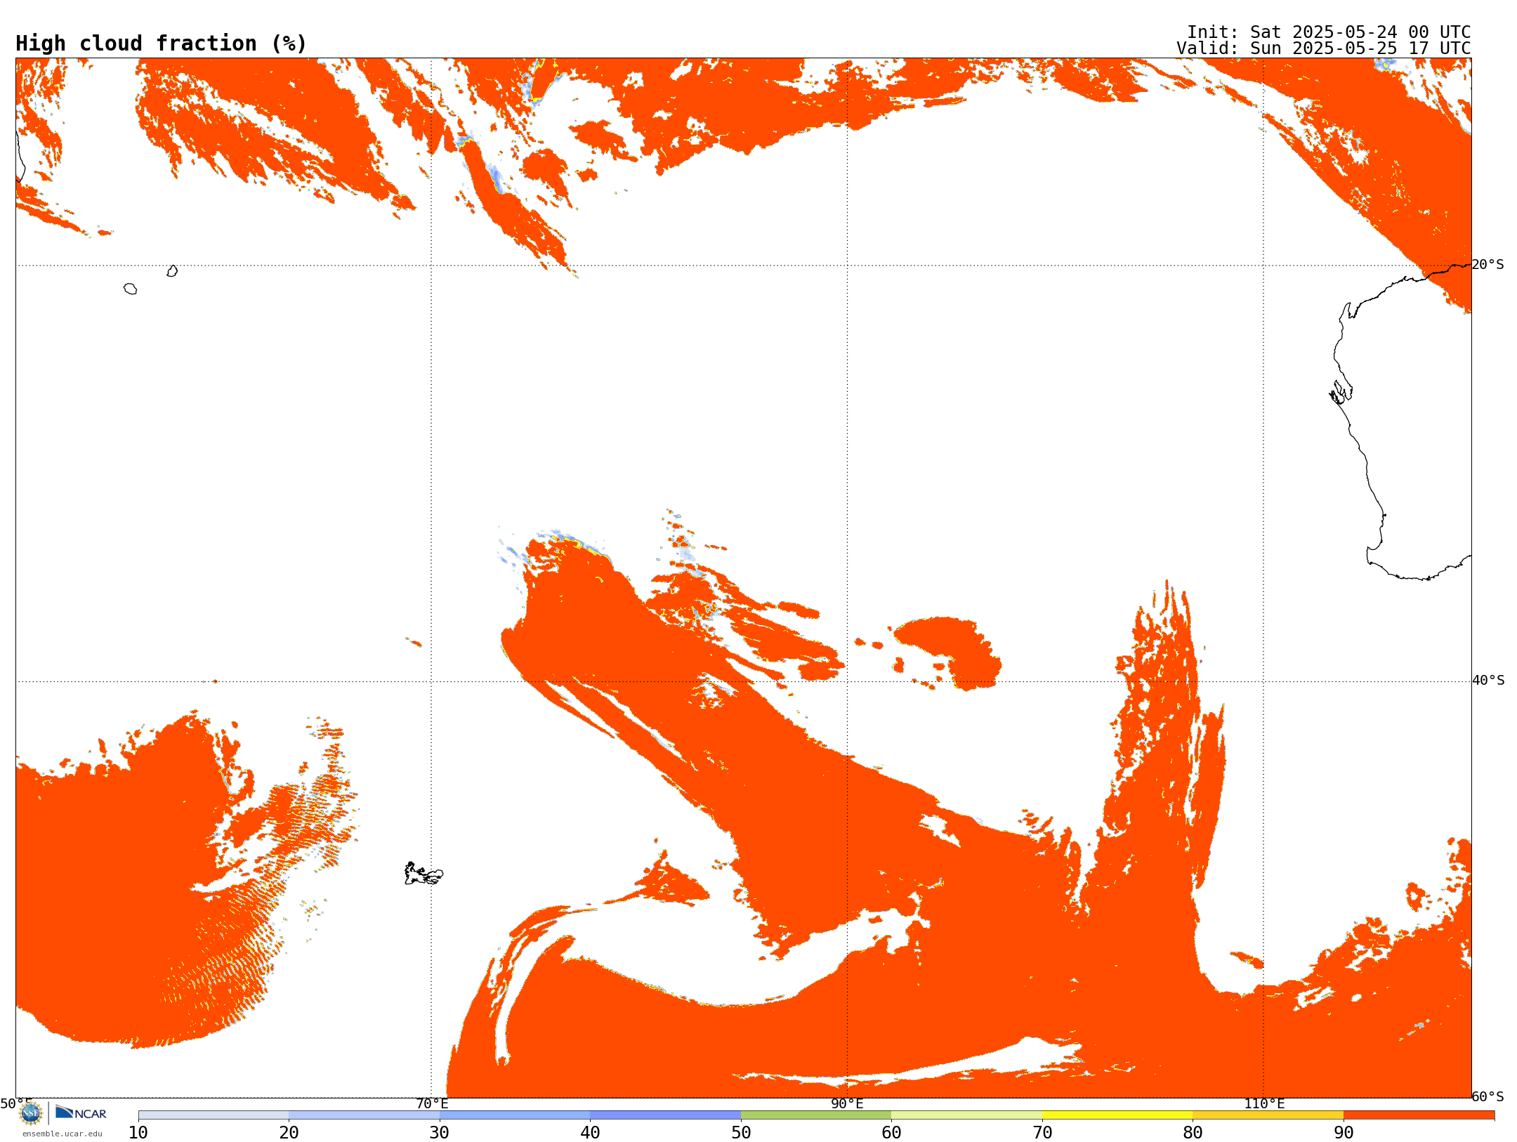
Task: Click the 40°S latitude label
Action: point(1488,681)
